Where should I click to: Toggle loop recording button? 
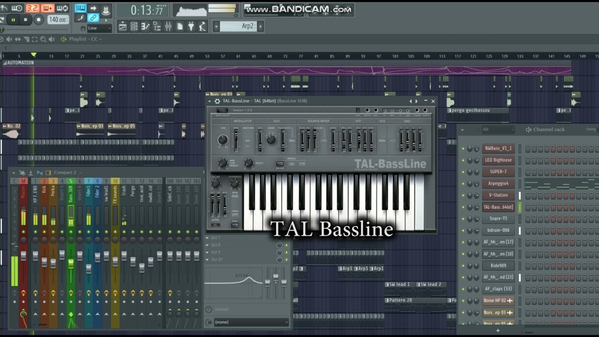coord(63,8)
